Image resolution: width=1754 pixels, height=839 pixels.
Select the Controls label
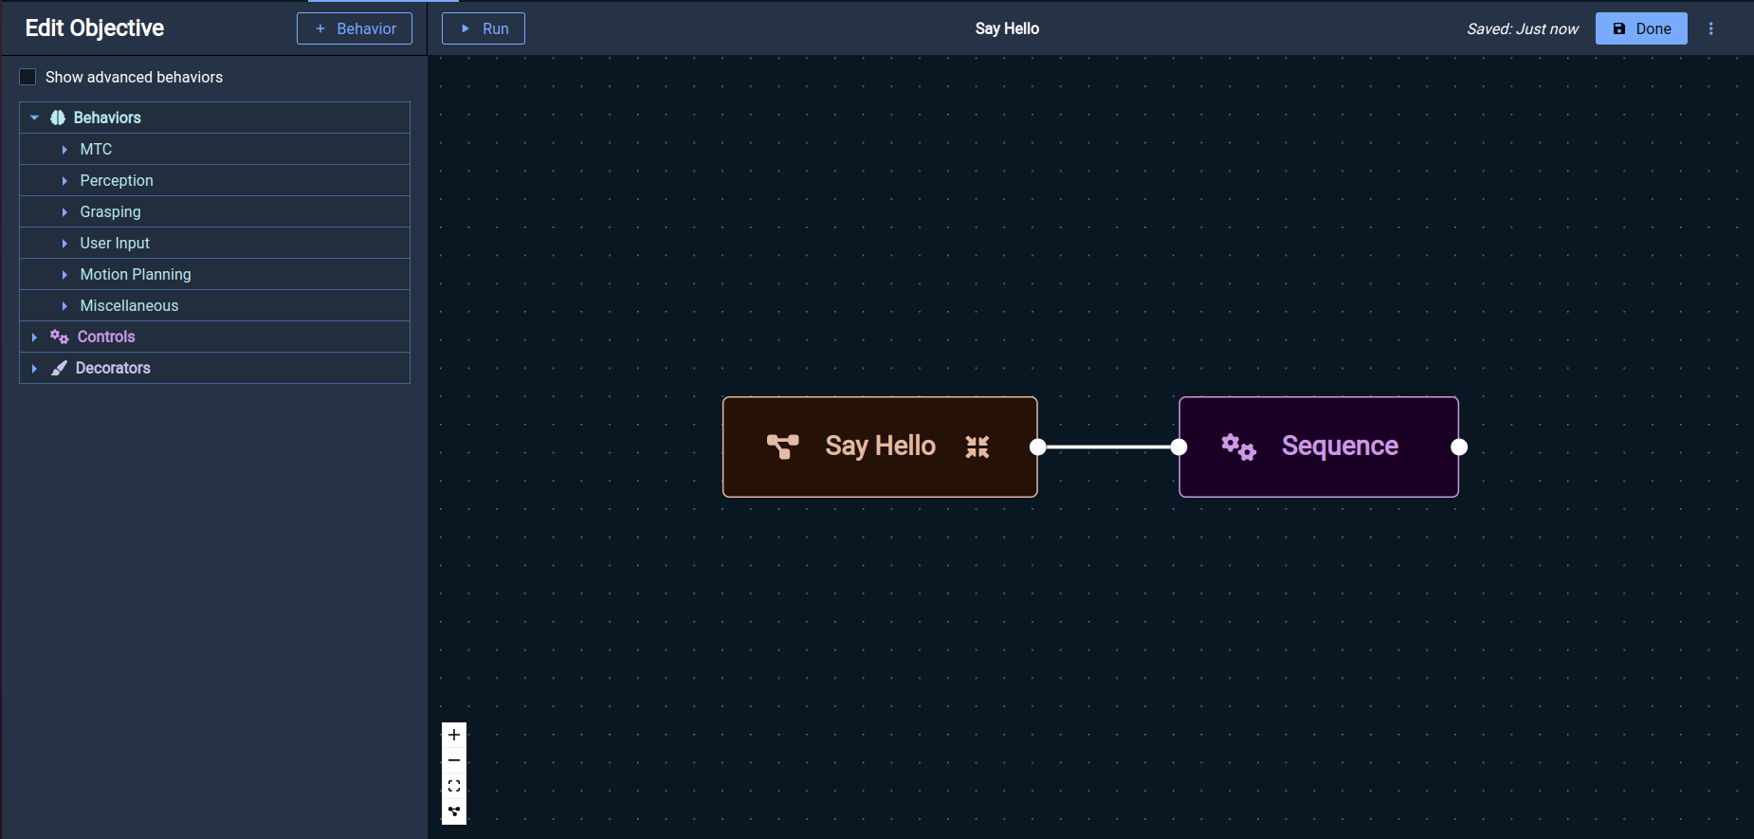(106, 337)
